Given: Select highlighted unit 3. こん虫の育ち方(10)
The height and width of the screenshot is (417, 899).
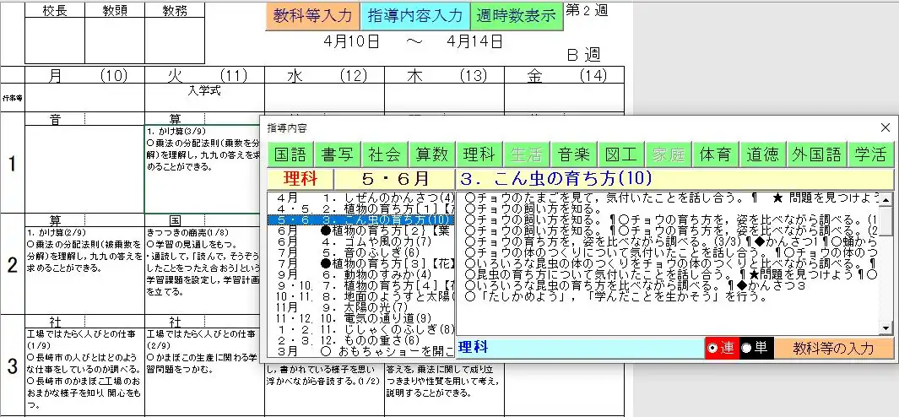Looking at the screenshot, I should [x=361, y=219].
